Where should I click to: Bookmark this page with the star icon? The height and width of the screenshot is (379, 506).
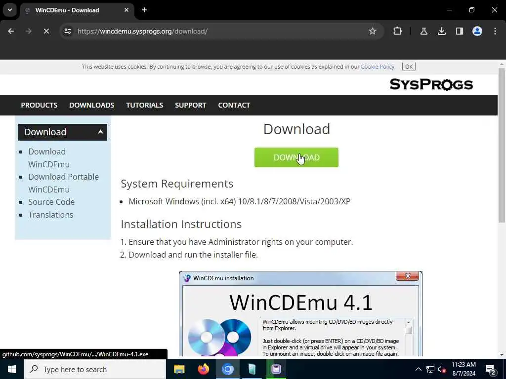(373, 31)
